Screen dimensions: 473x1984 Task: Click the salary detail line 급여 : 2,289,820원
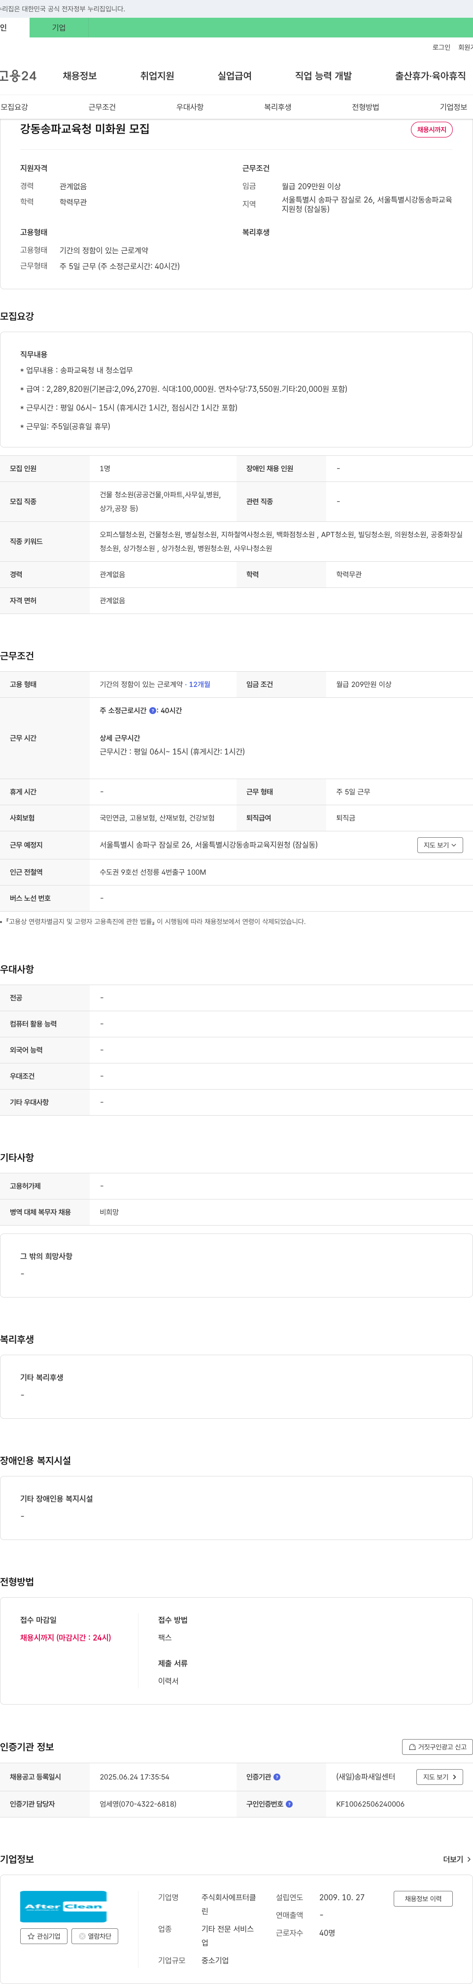pyautogui.click(x=183, y=389)
